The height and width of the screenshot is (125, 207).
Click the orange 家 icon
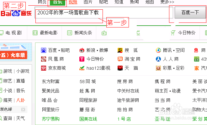pos(197,68)
